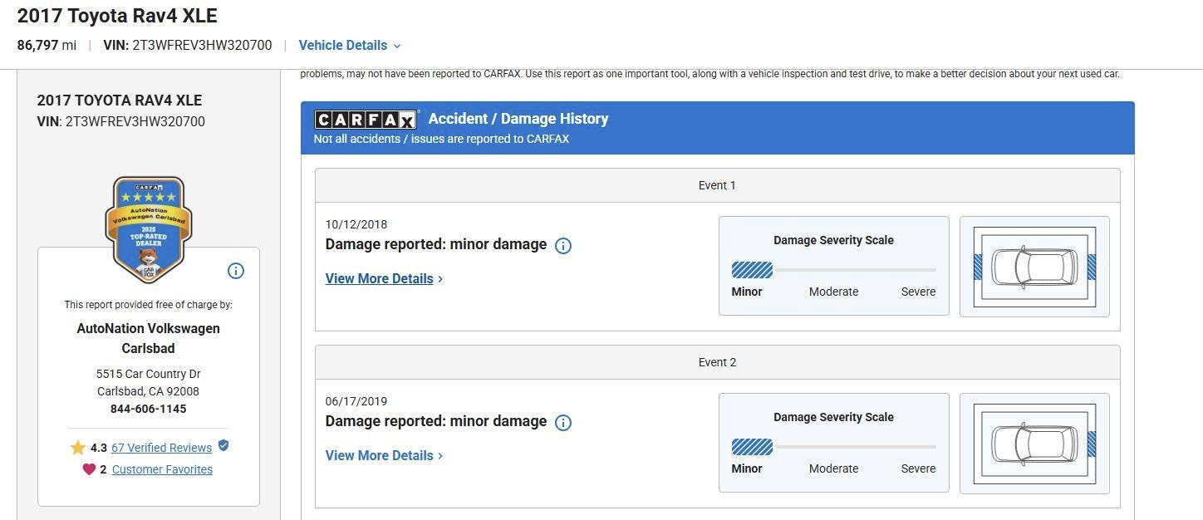Click CARFAX logo in Accident History header
This screenshot has height=520, width=1203.
366,120
